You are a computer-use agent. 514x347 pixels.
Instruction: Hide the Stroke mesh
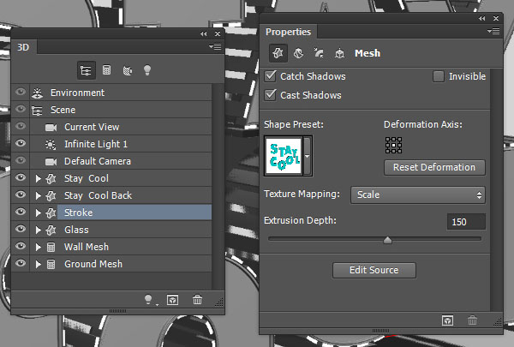(21, 212)
